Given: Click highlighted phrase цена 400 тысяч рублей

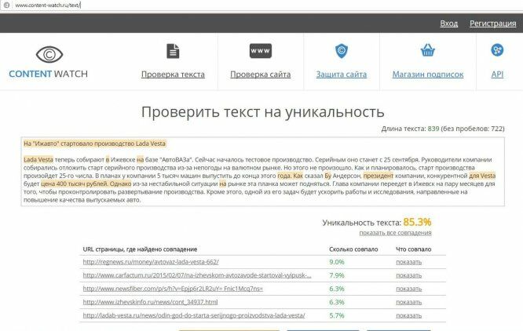Looking at the screenshot, I should point(74,184).
